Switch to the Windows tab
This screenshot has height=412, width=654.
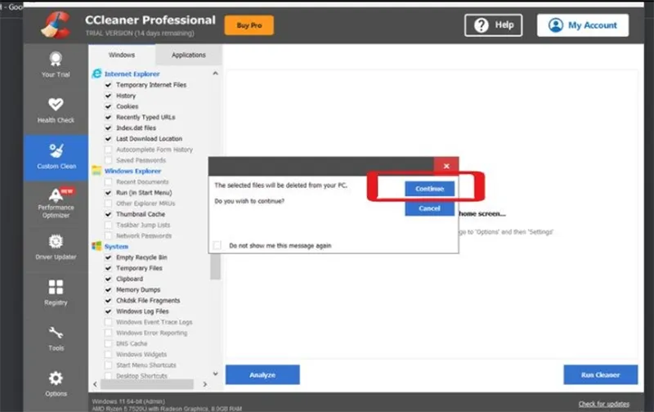click(122, 55)
